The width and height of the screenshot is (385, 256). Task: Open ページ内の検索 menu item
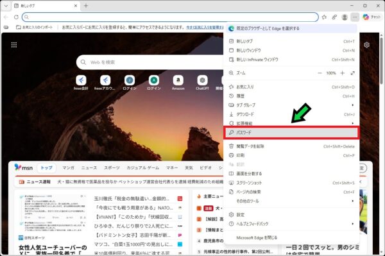291,192
